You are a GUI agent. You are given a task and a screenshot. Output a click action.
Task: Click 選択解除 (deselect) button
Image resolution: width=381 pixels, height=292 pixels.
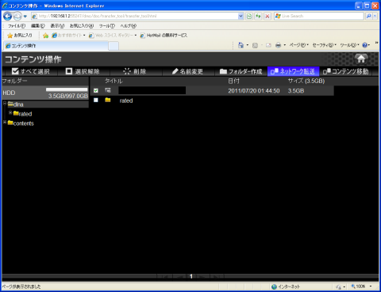[x=83, y=71]
